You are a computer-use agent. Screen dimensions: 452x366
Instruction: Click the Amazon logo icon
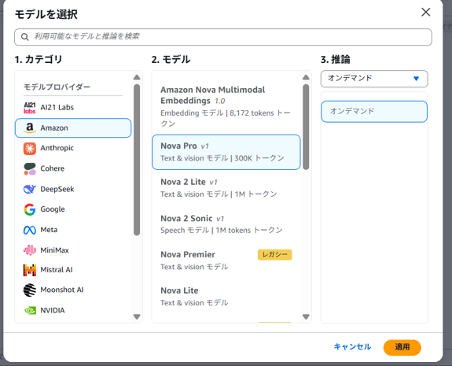tap(30, 128)
